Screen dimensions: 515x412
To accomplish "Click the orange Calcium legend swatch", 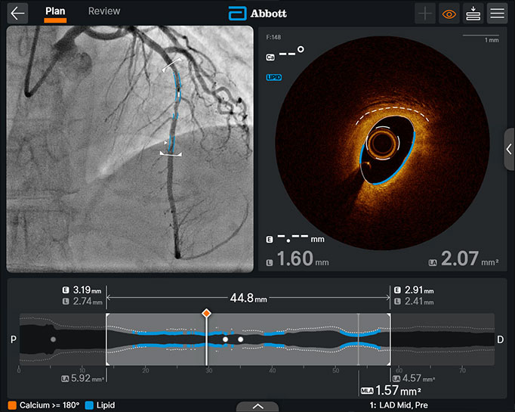I will (x=12, y=405).
